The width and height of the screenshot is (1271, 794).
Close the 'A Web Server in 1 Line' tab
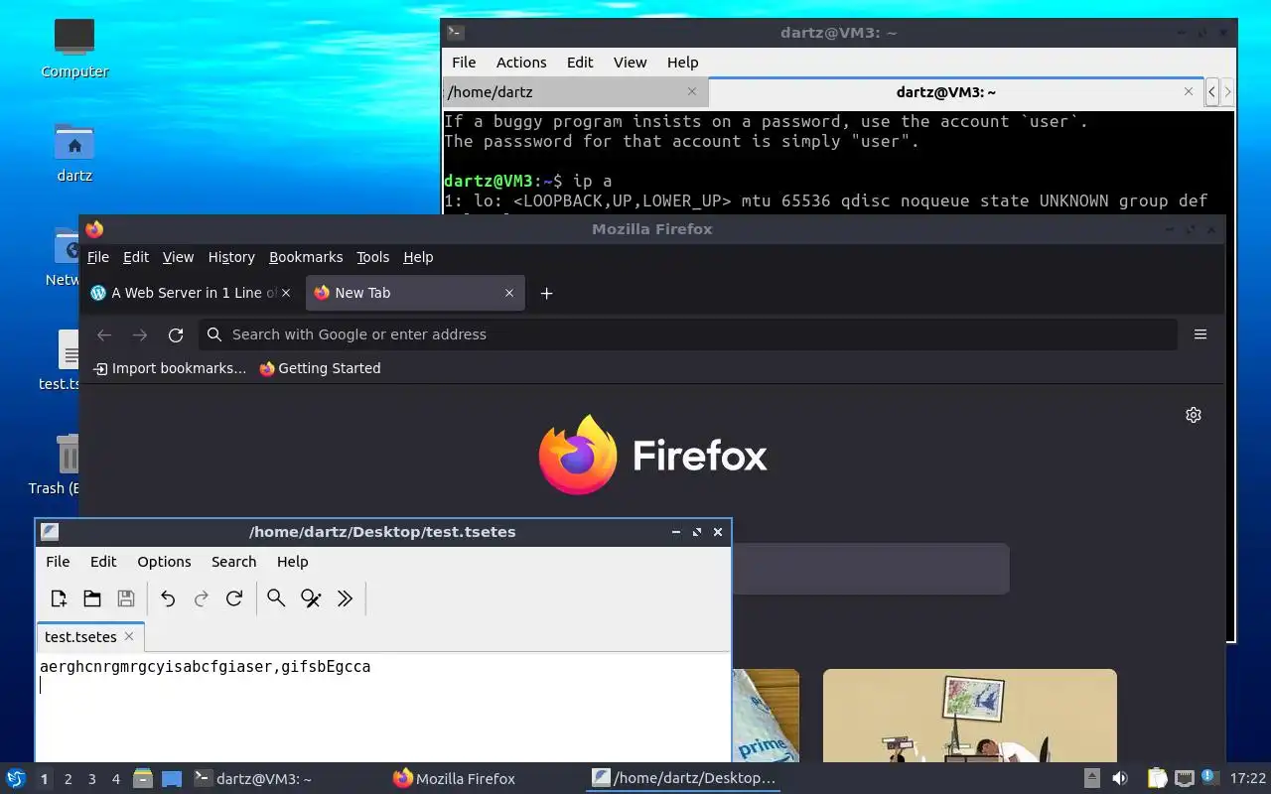[286, 293]
